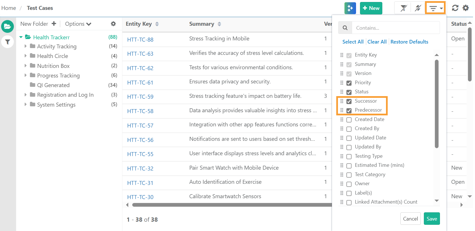
Task: Select the QI Generated folder
Action: [x=53, y=85]
